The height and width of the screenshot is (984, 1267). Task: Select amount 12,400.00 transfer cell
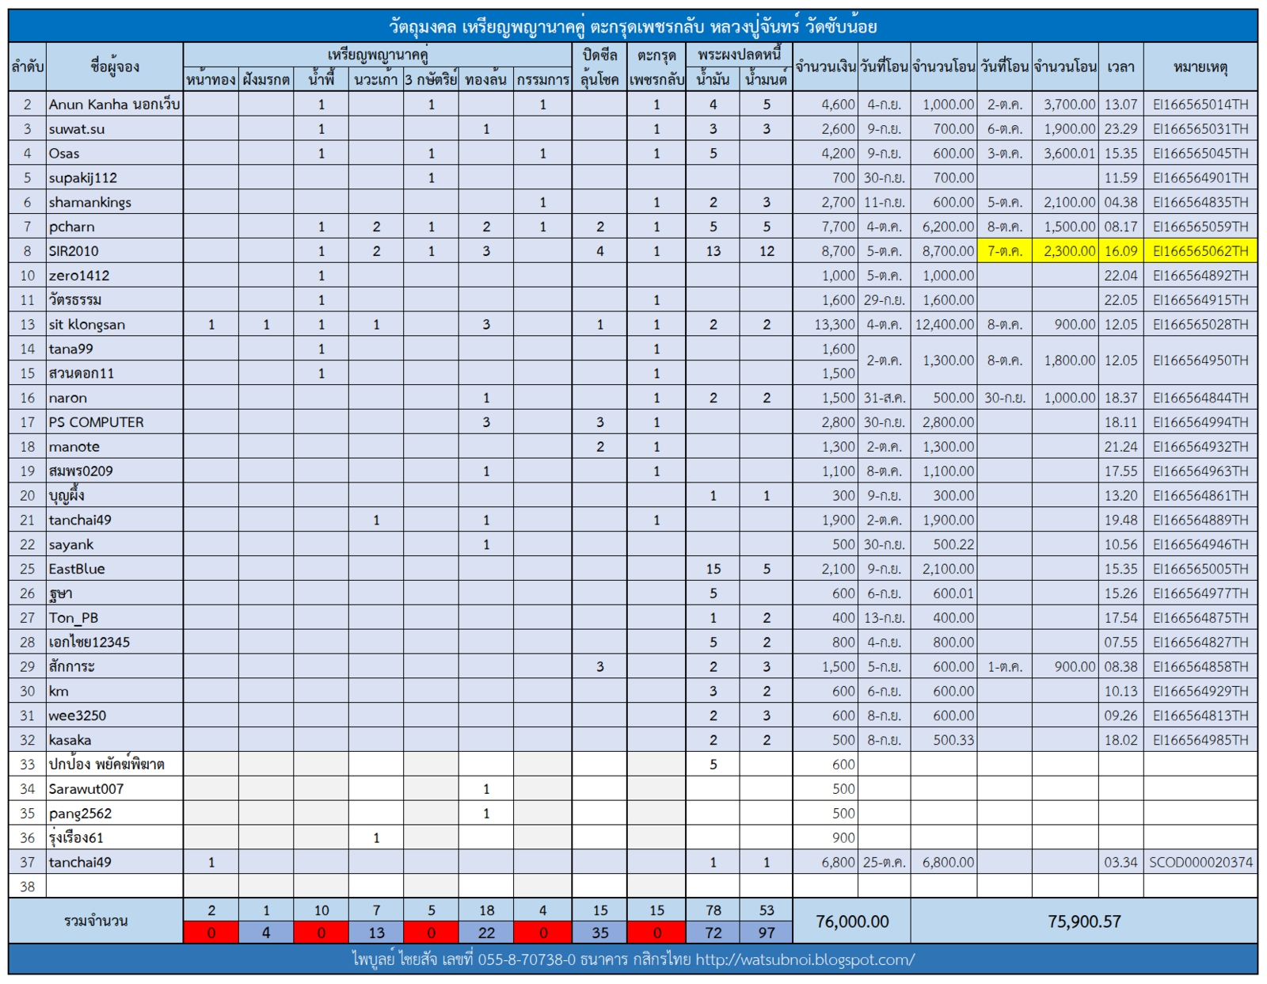point(944,324)
